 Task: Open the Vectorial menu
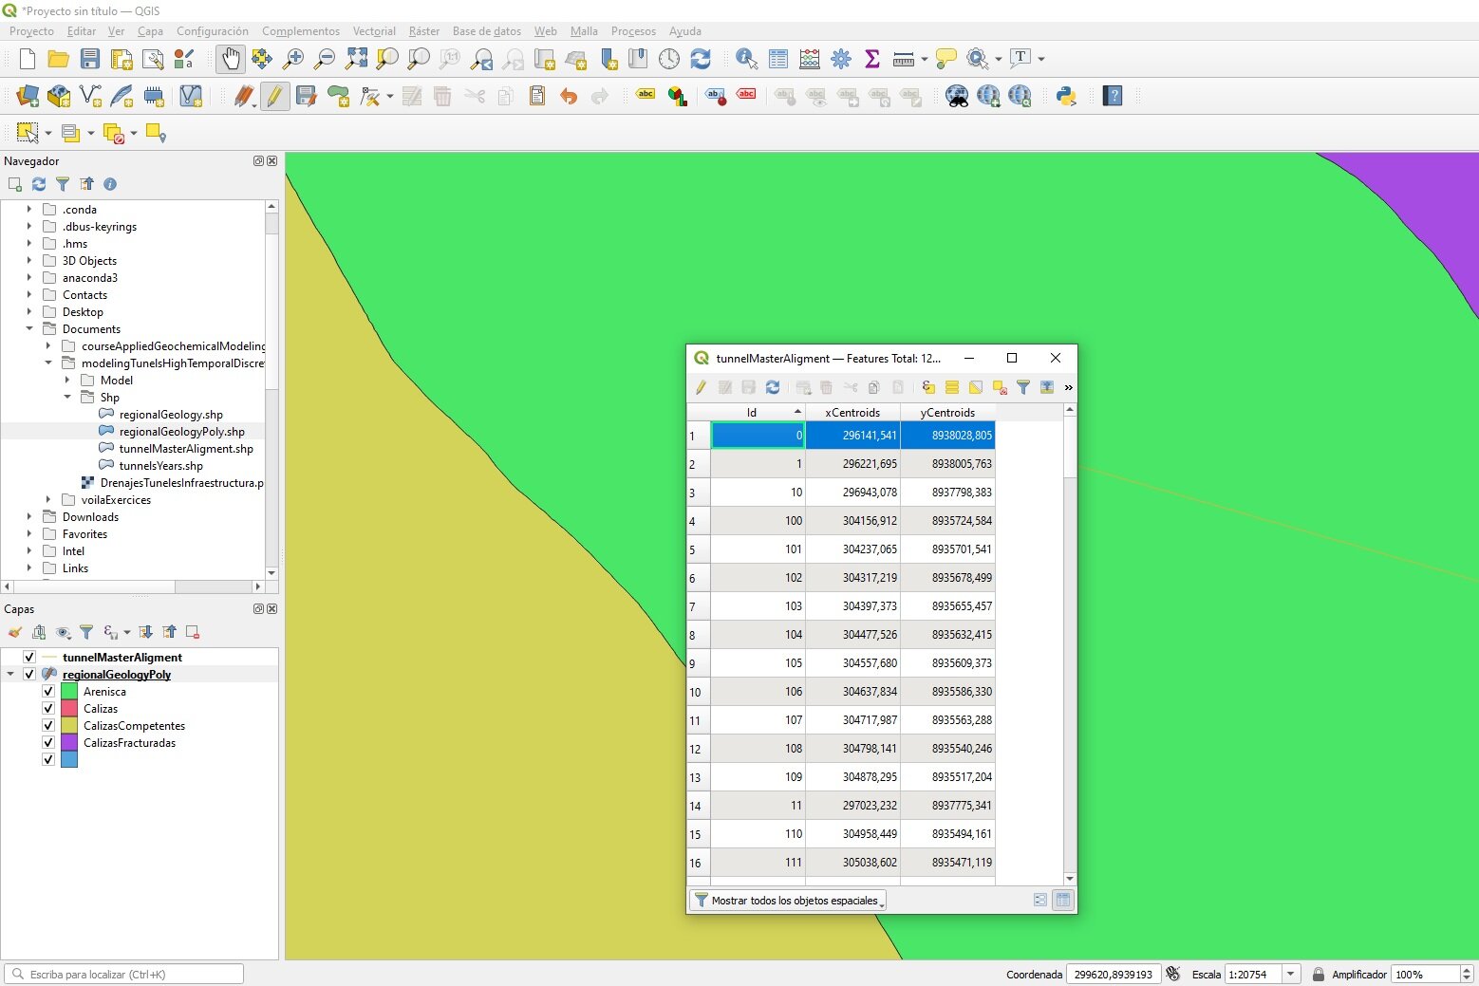pos(374,31)
